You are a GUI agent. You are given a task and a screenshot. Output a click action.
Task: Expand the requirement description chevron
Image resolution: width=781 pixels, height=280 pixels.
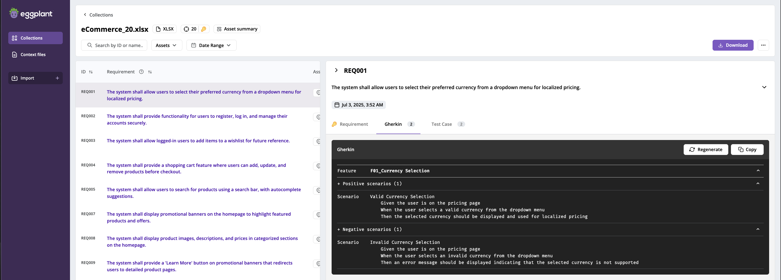tap(764, 87)
